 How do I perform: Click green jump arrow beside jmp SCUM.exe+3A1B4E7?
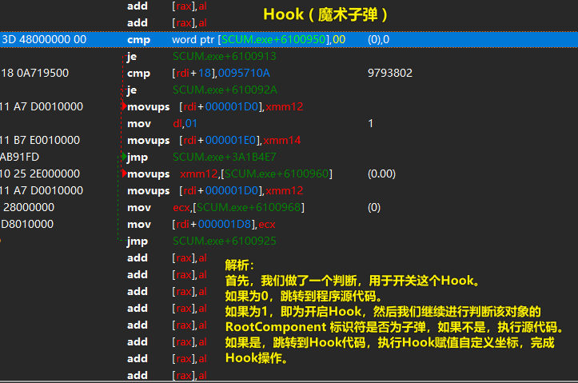[124, 157]
